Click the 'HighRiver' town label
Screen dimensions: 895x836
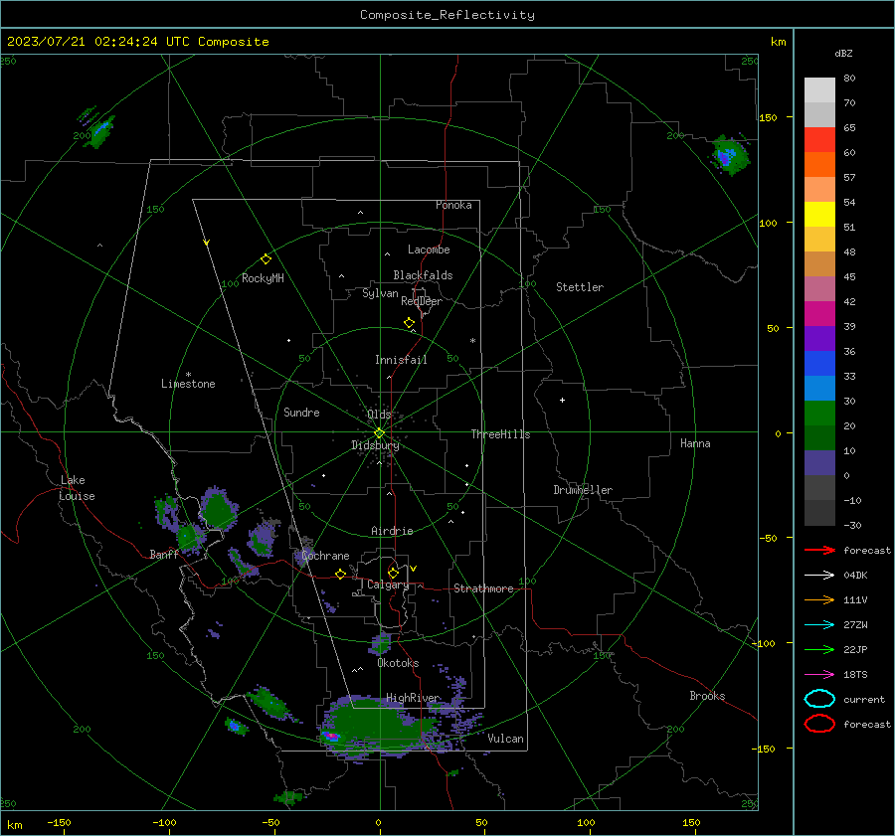click(413, 698)
